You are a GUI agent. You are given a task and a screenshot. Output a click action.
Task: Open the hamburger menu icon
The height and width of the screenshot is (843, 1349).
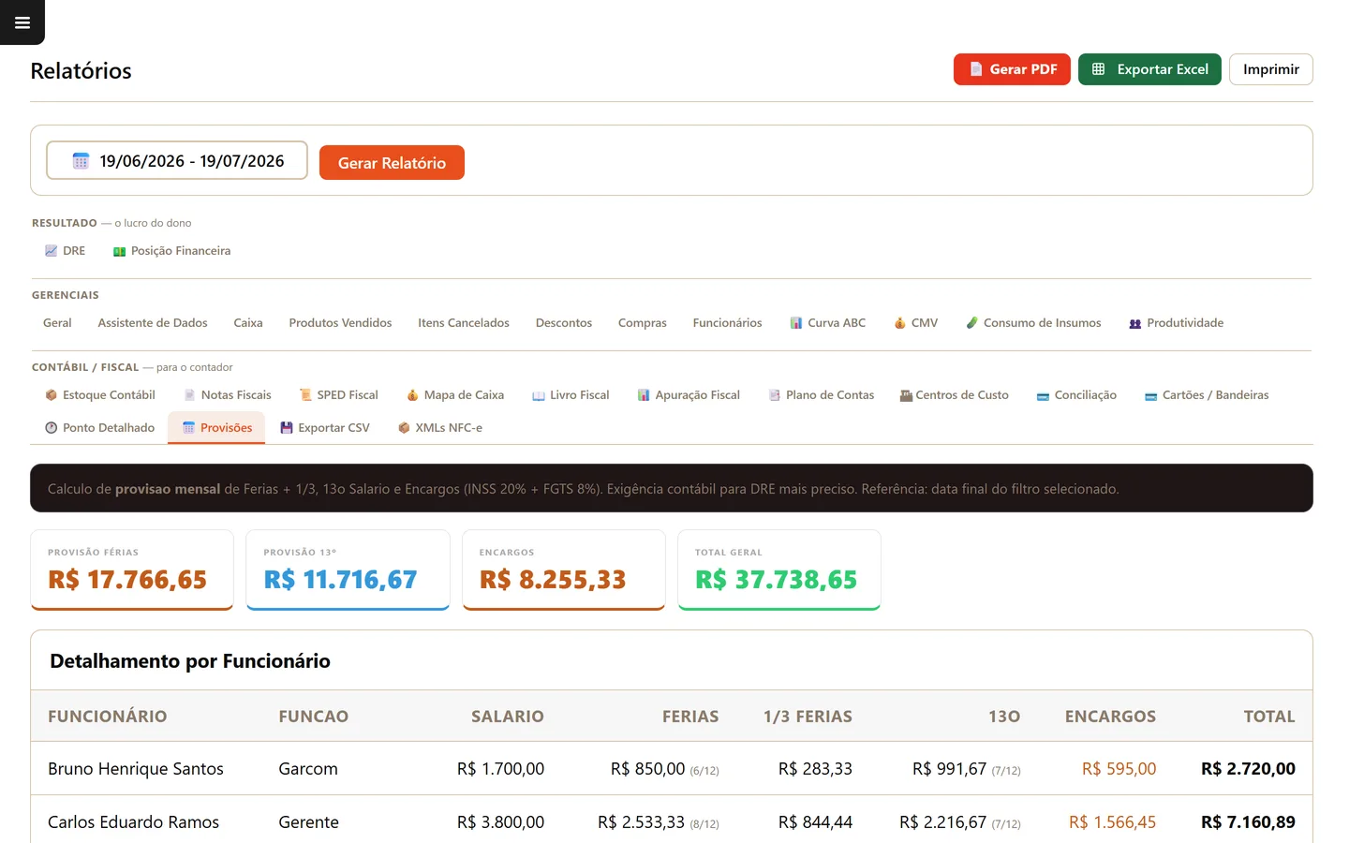(x=22, y=22)
